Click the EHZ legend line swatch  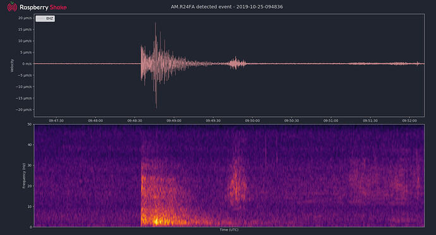(x=41, y=18)
